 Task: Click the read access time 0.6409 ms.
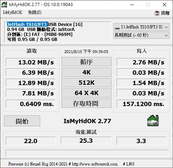pyautogui.click(x=31, y=104)
